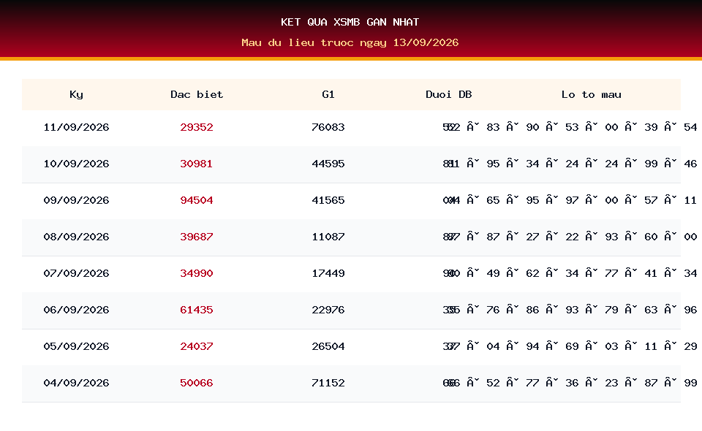Screen dimensions: 702x431
Task: Click special prize number 34990
Action: pos(197,274)
